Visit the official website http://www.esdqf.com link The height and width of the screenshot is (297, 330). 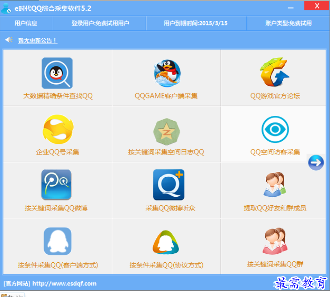click(x=64, y=284)
